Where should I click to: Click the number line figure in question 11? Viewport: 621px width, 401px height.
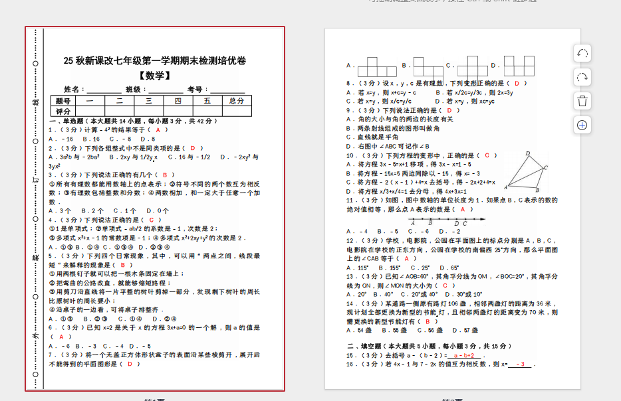[x=446, y=220]
